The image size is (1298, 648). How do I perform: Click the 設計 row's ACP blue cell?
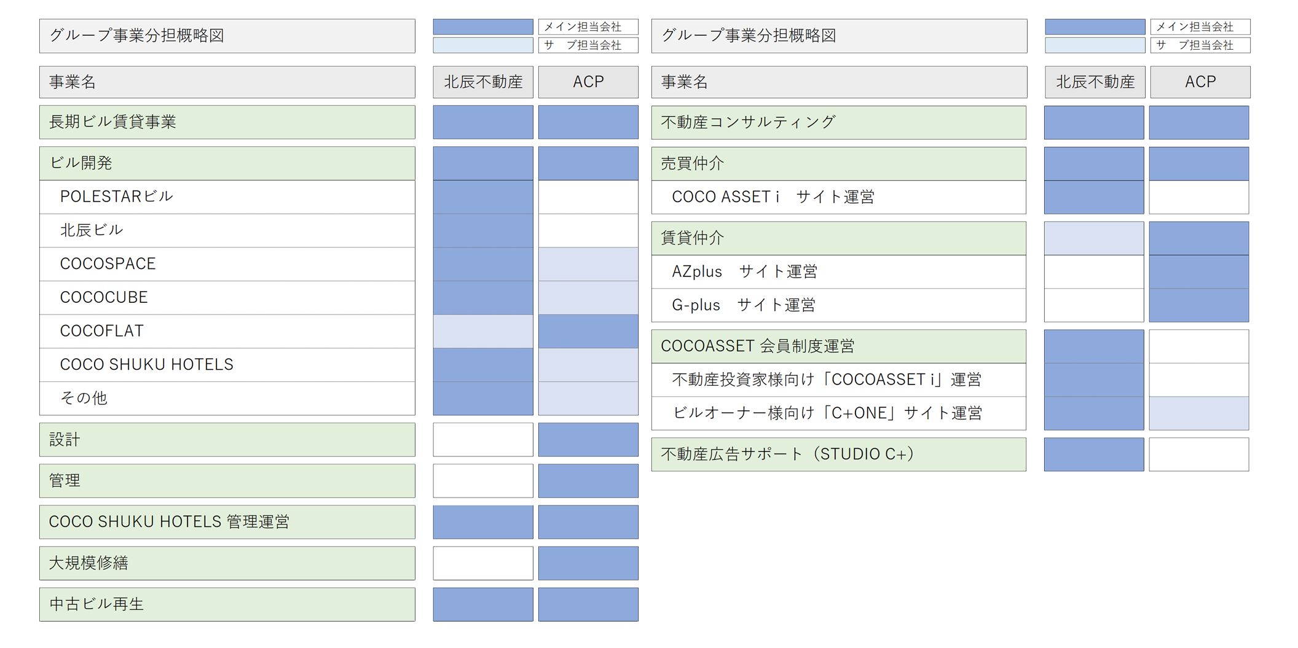588,440
